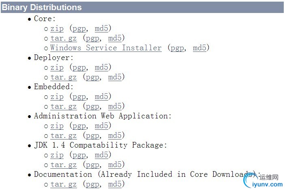Download the Embedded zip package

click(57, 97)
